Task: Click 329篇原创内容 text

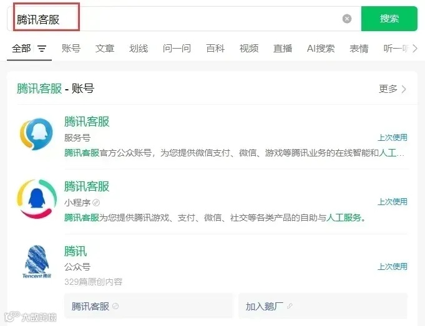Action: pyautogui.click(x=93, y=282)
